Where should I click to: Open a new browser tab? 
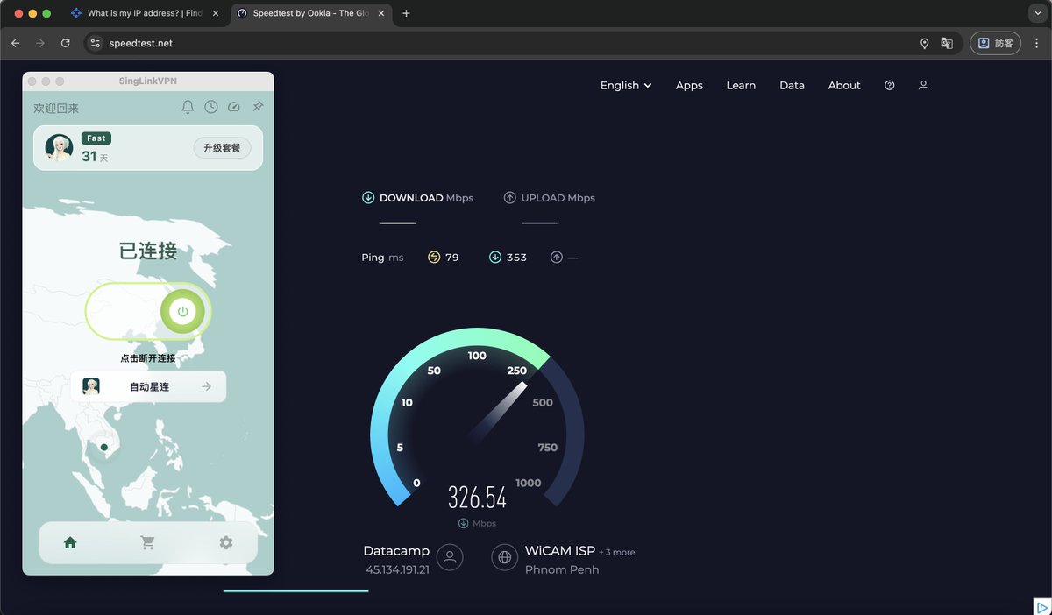(406, 13)
